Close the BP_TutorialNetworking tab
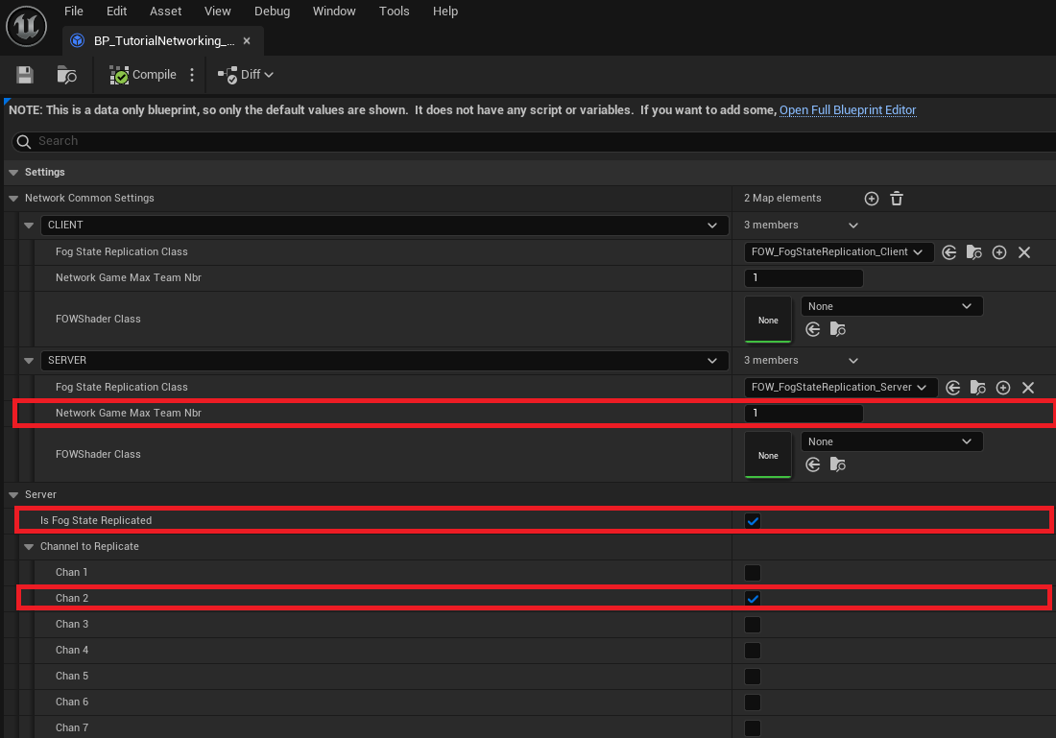 247,40
